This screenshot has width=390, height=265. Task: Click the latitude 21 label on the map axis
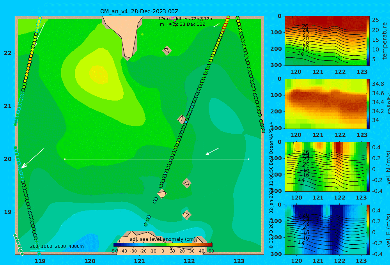[x=8, y=106]
